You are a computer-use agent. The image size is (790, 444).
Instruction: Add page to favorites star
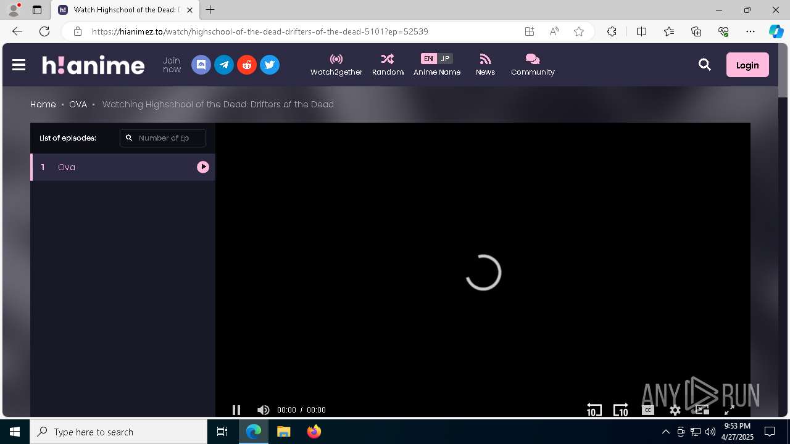[x=579, y=31]
